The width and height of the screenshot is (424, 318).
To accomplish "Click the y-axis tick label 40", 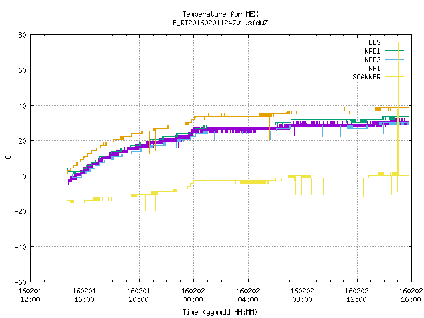I will 22,106.
